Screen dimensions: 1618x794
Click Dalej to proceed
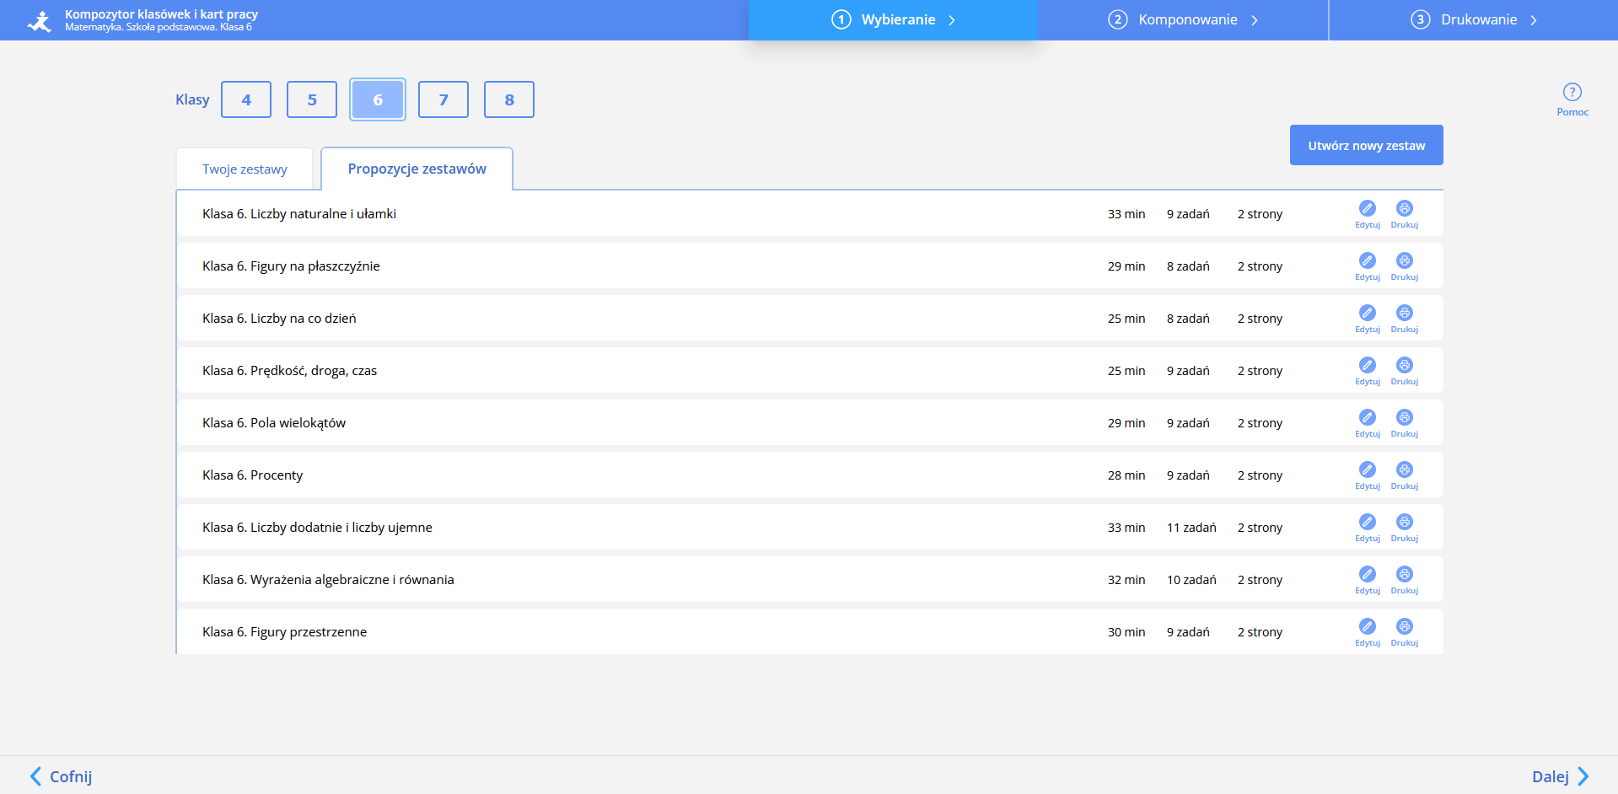[x=1561, y=776]
